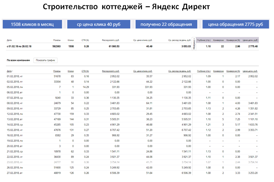Sort by underlined Глубина (стр.) header
274x182 pixels.
coord(204,71)
